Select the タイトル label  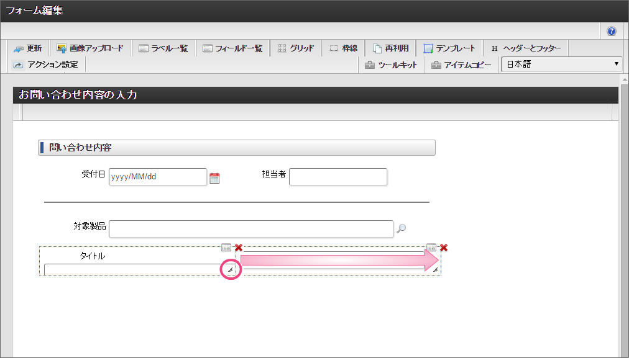[92, 256]
